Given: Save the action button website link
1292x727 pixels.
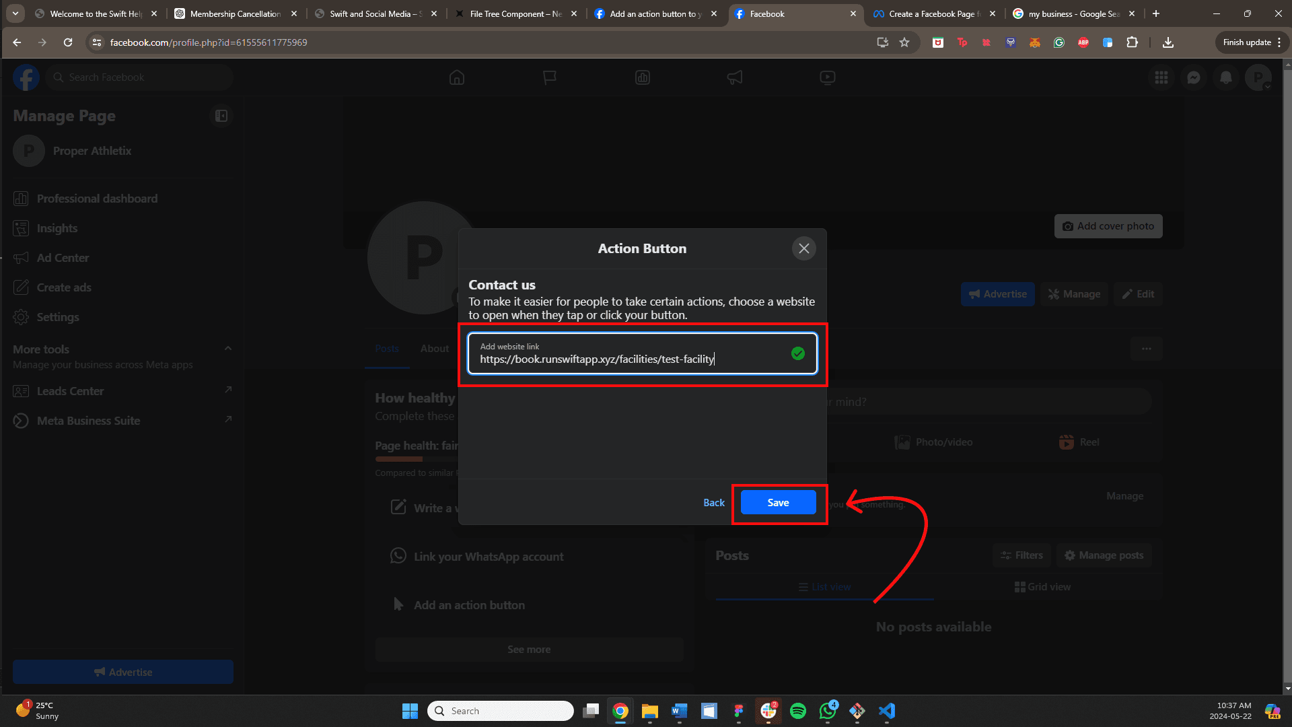Looking at the screenshot, I should [x=777, y=502].
